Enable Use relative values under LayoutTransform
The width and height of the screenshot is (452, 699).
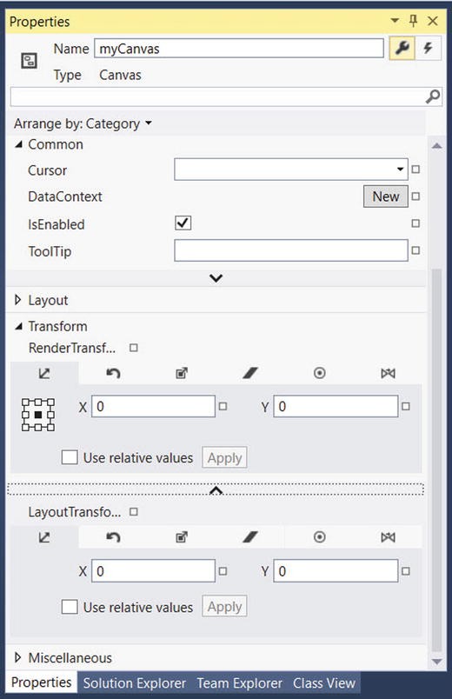pos(70,607)
